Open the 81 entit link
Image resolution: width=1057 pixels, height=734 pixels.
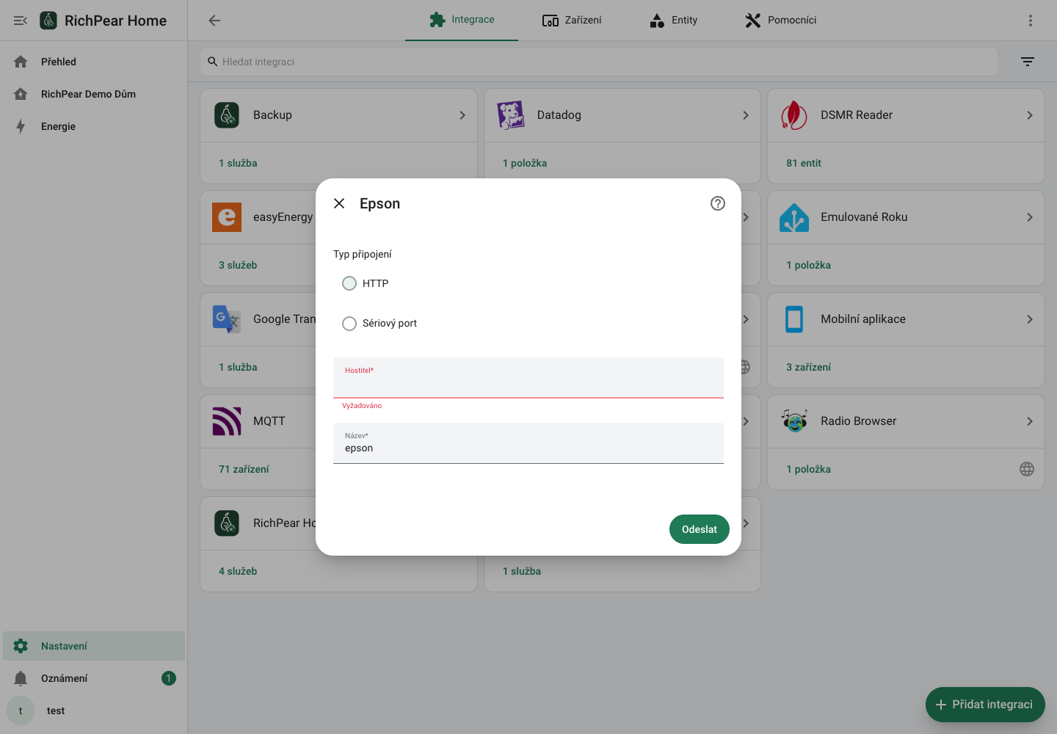click(x=804, y=163)
